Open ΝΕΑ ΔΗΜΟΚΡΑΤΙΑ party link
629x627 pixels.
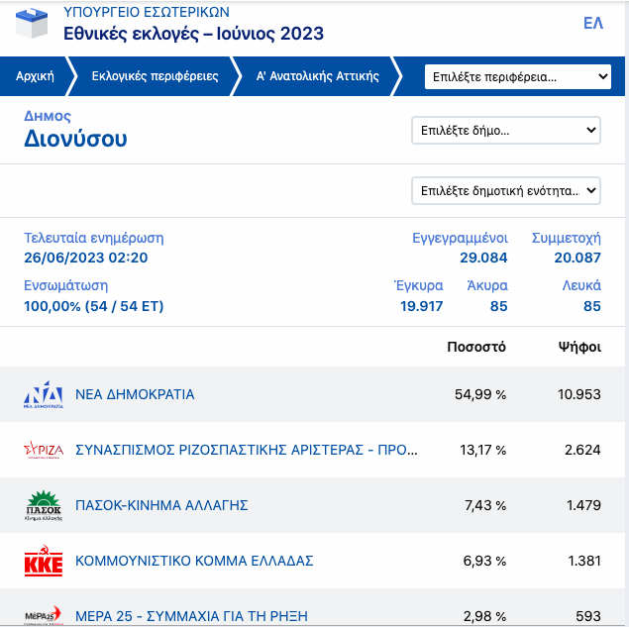[x=135, y=394]
